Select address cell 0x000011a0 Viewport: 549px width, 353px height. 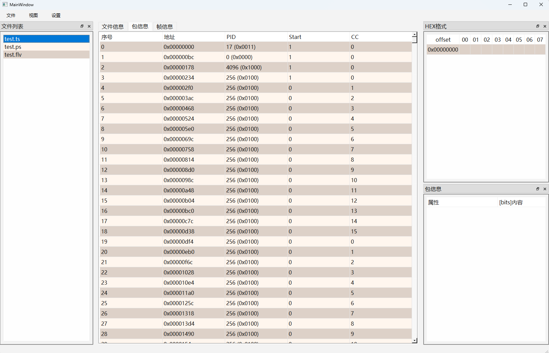point(193,293)
